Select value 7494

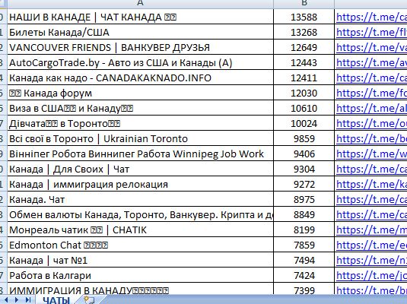[304, 260]
